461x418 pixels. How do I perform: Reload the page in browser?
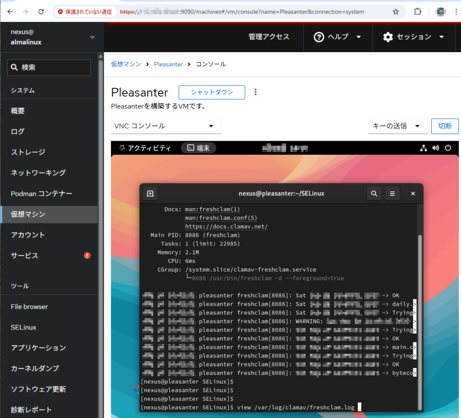coord(41,12)
